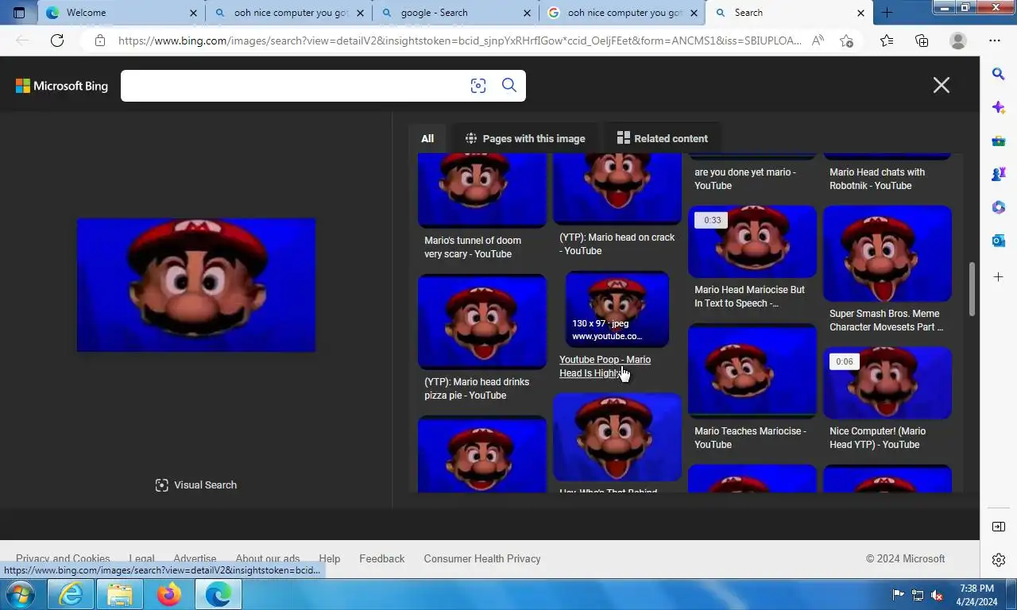Open the Tools briefcase icon in sidebar
Viewport: 1017px width, 610px height.
point(999,141)
